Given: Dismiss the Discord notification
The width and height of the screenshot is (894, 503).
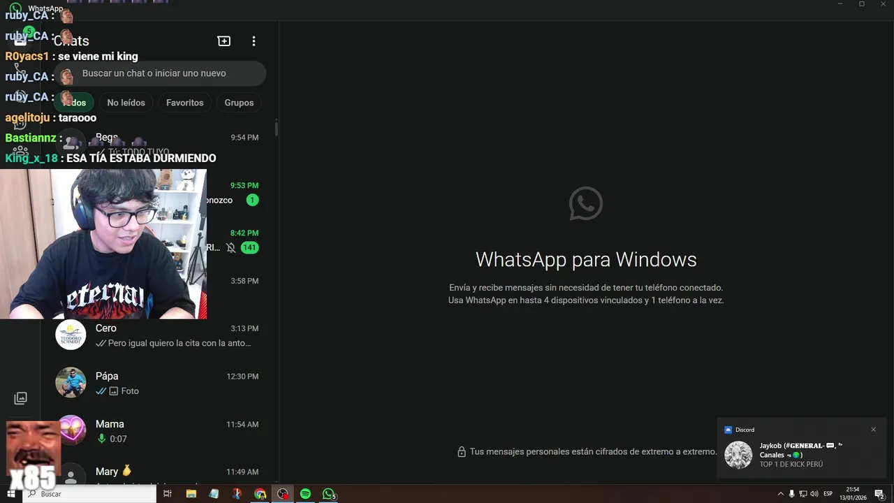Looking at the screenshot, I should click(873, 430).
